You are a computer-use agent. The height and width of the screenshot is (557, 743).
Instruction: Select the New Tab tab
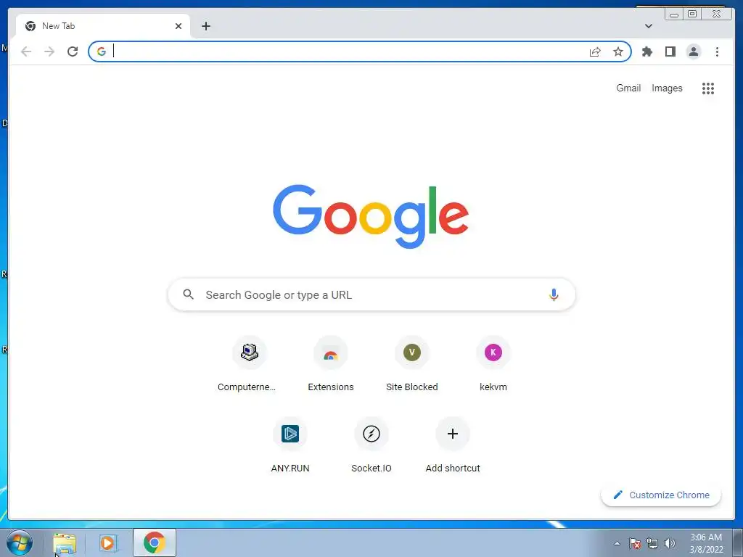click(102, 26)
